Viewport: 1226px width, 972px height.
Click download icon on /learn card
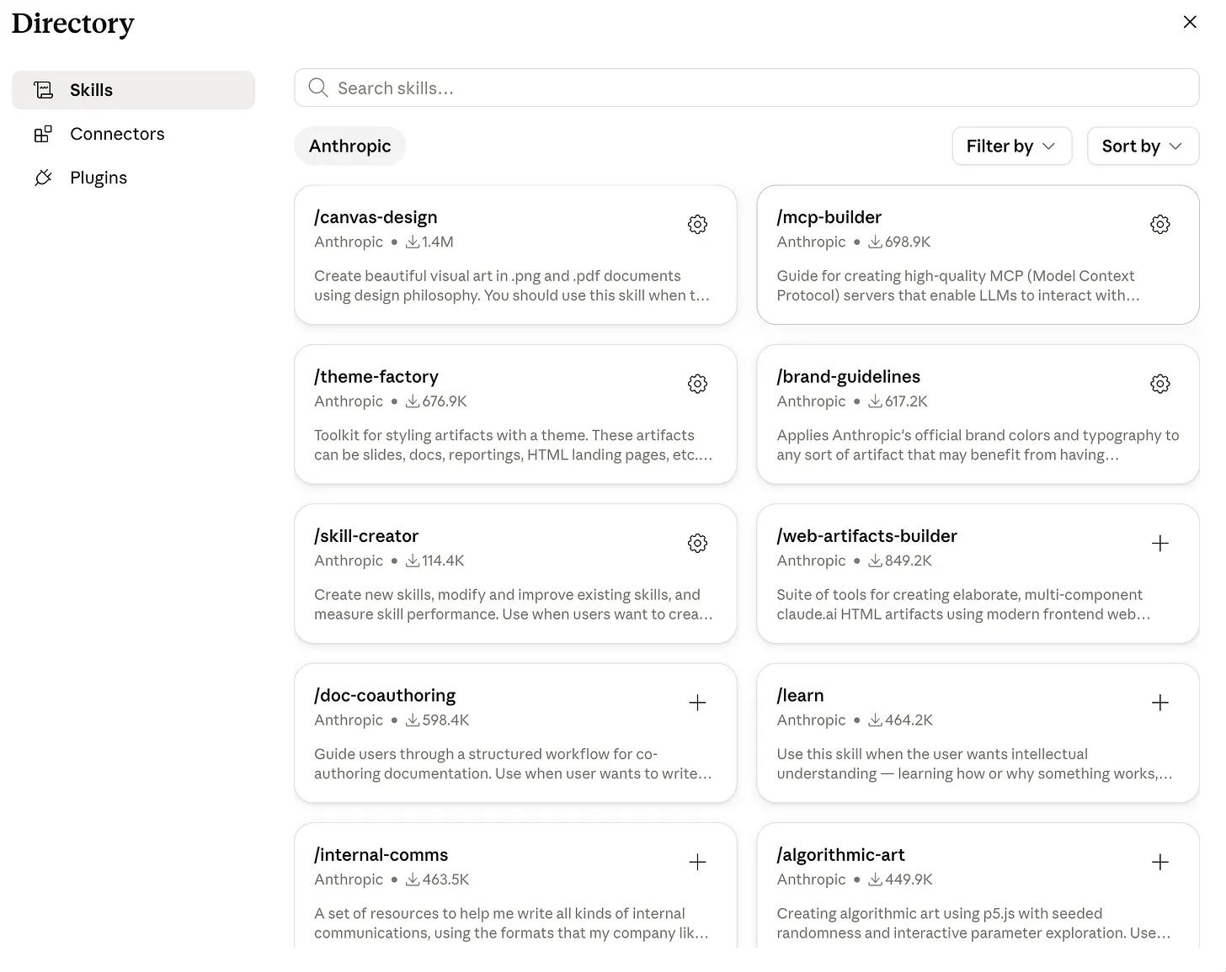click(x=876, y=720)
